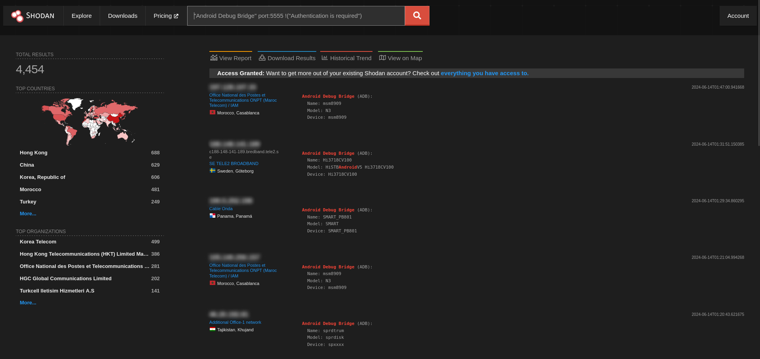760x359 pixels.
Task: Open the Account menu
Action: click(738, 16)
